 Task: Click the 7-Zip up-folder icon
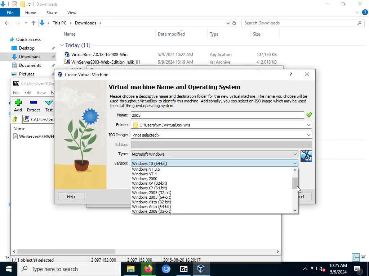tap(15, 119)
